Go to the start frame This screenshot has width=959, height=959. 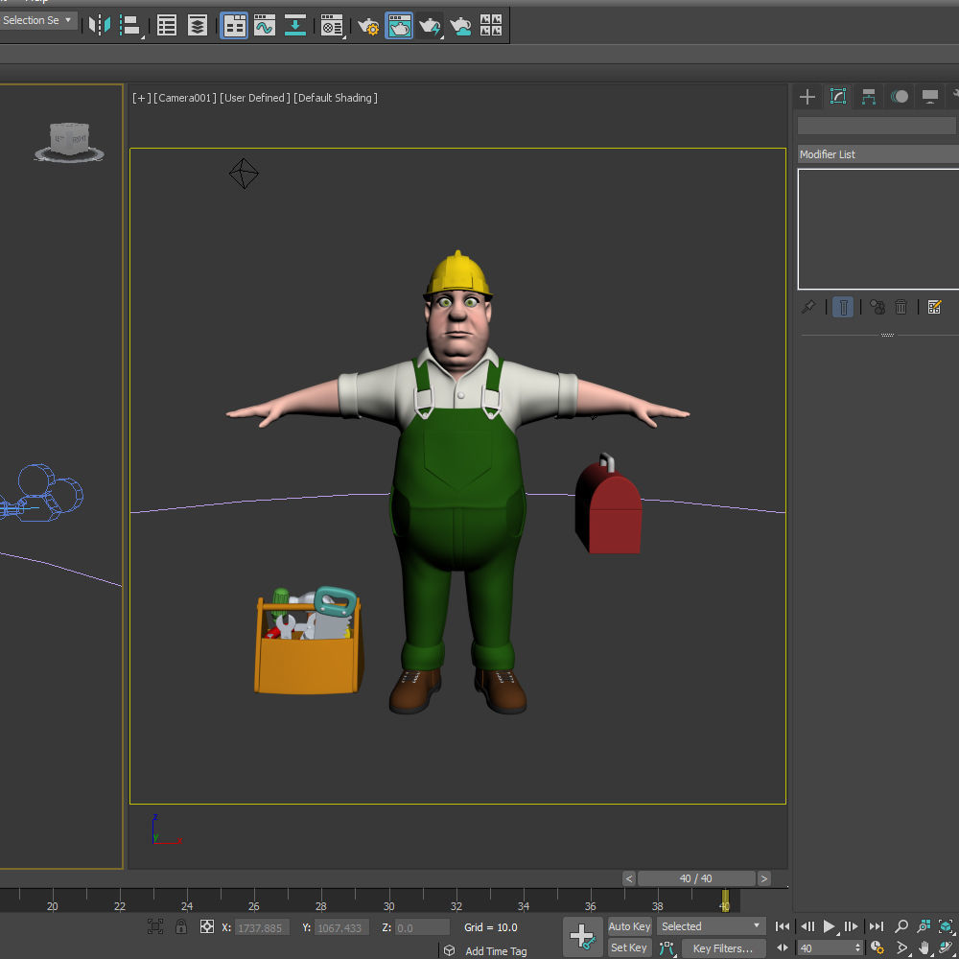click(x=783, y=926)
